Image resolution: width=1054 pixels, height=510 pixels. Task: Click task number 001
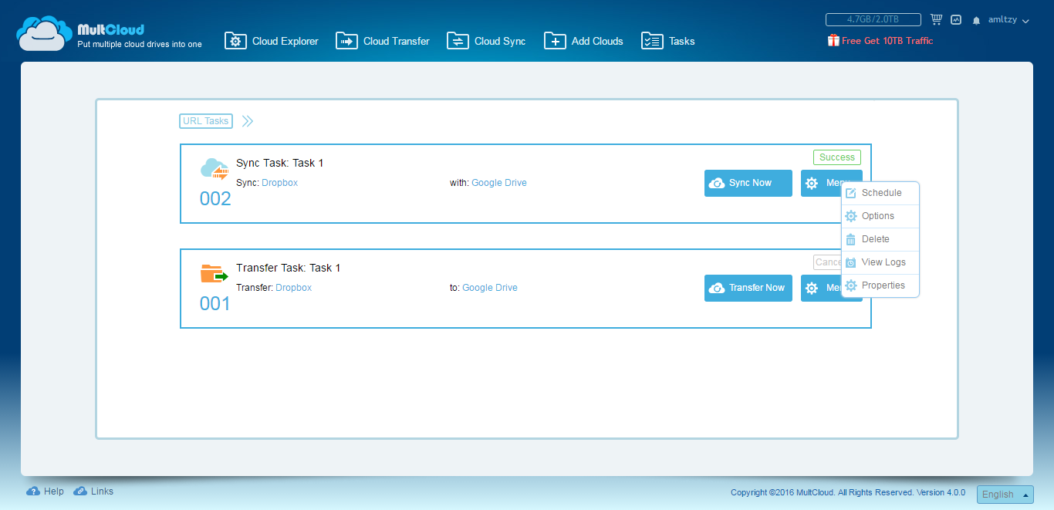pos(215,304)
